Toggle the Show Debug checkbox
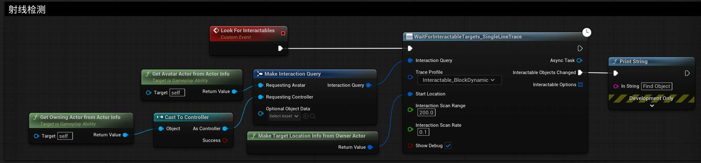The width and height of the screenshot is (701, 163). coord(448,146)
